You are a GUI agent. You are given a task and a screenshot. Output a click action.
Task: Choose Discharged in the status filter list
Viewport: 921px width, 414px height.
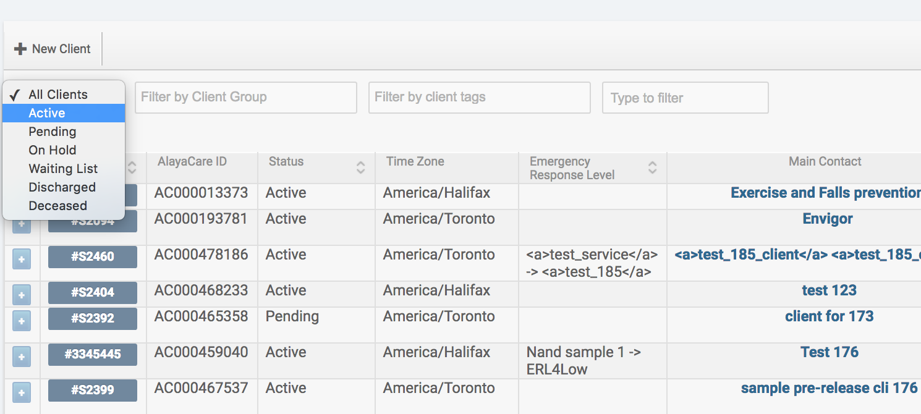(62, 187)
